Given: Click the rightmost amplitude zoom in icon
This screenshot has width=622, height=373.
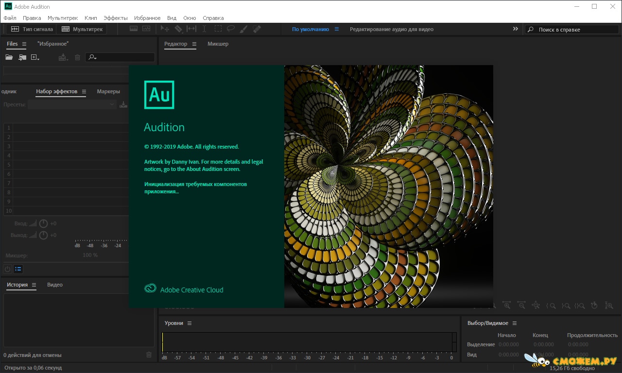Looking at the screenshot, I should coord(609,305).
